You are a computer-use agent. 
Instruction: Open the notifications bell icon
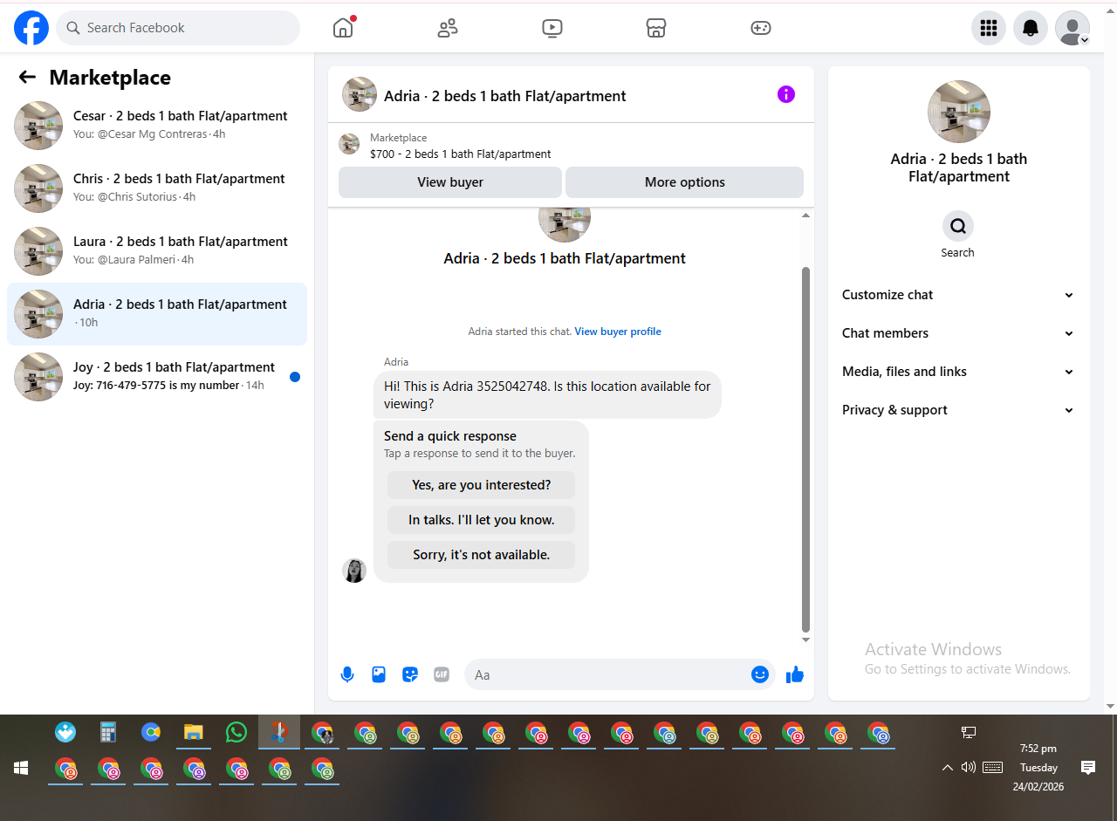coord(1031,28)
